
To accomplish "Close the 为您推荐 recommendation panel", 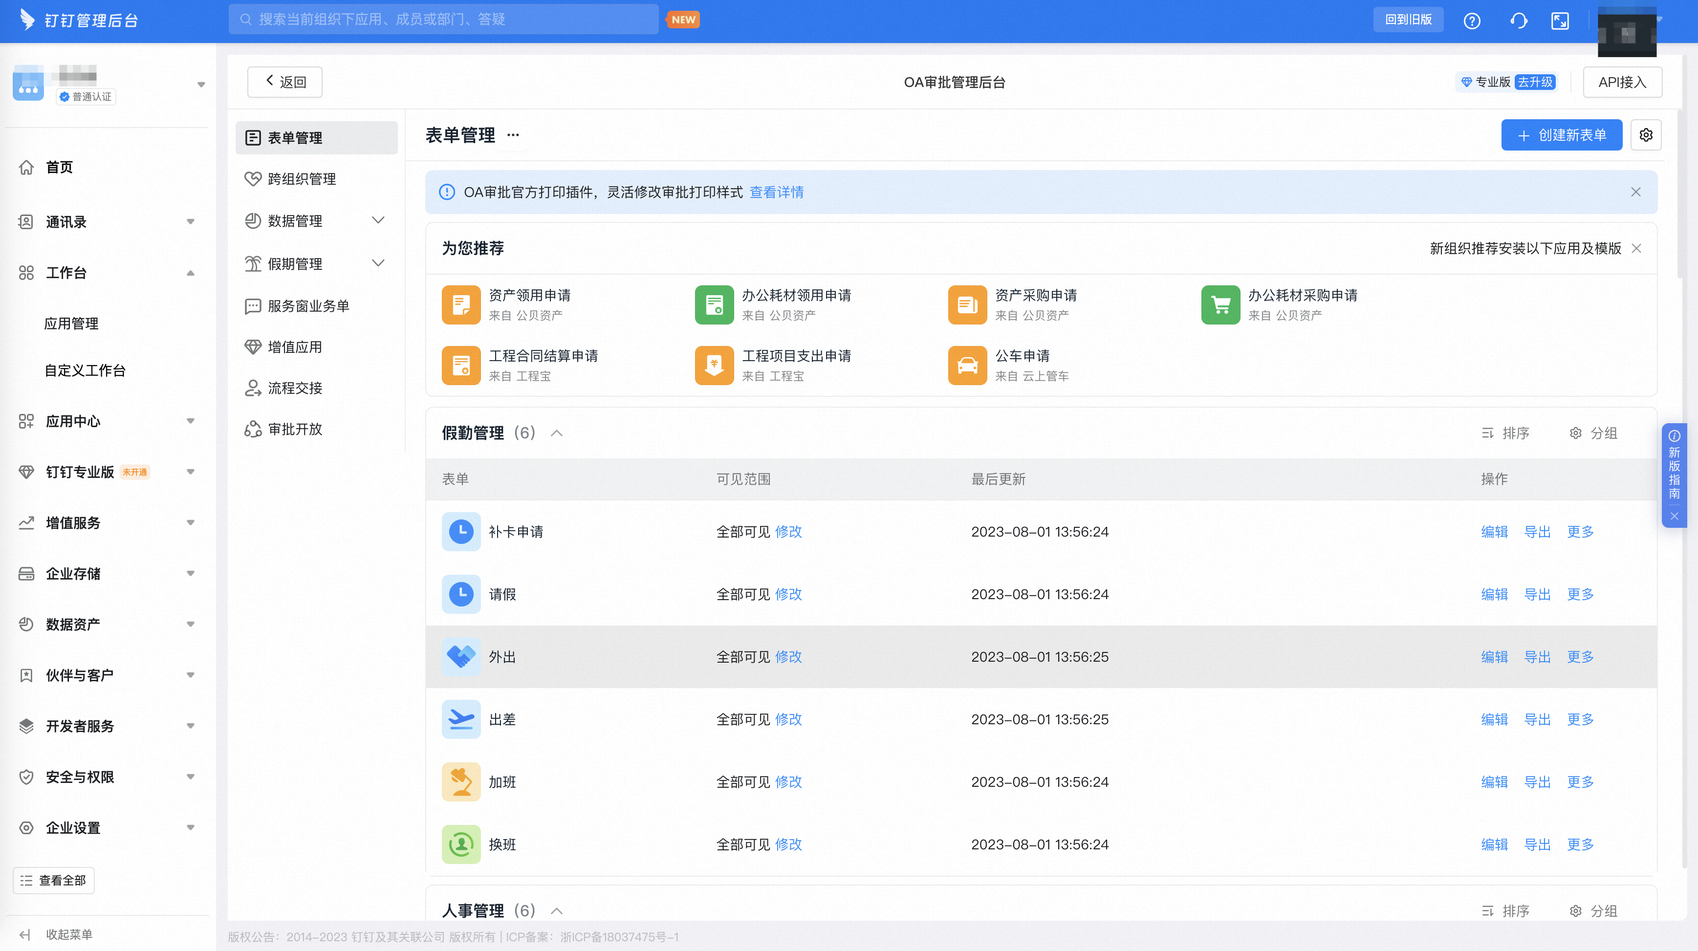I will (x=1636, y=248).
